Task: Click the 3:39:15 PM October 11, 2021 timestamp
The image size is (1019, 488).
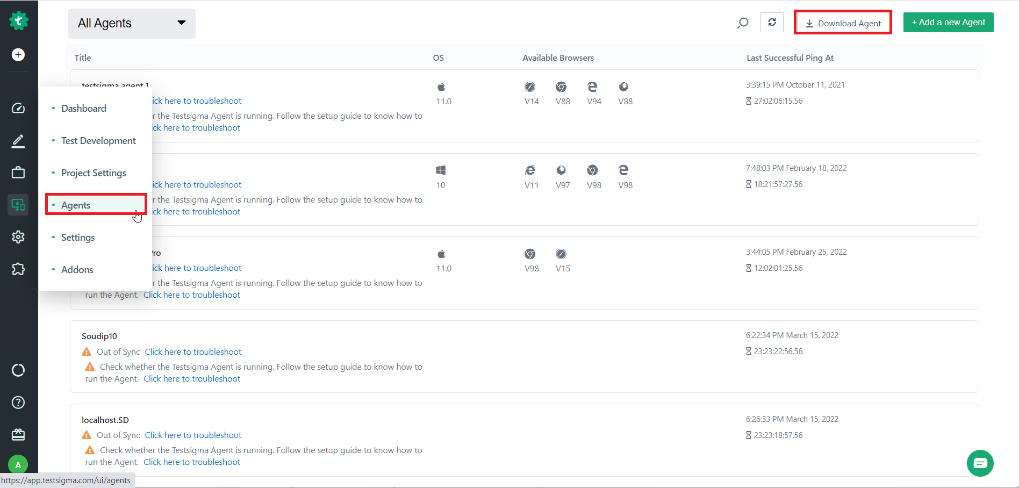Action: click(795, 84)
